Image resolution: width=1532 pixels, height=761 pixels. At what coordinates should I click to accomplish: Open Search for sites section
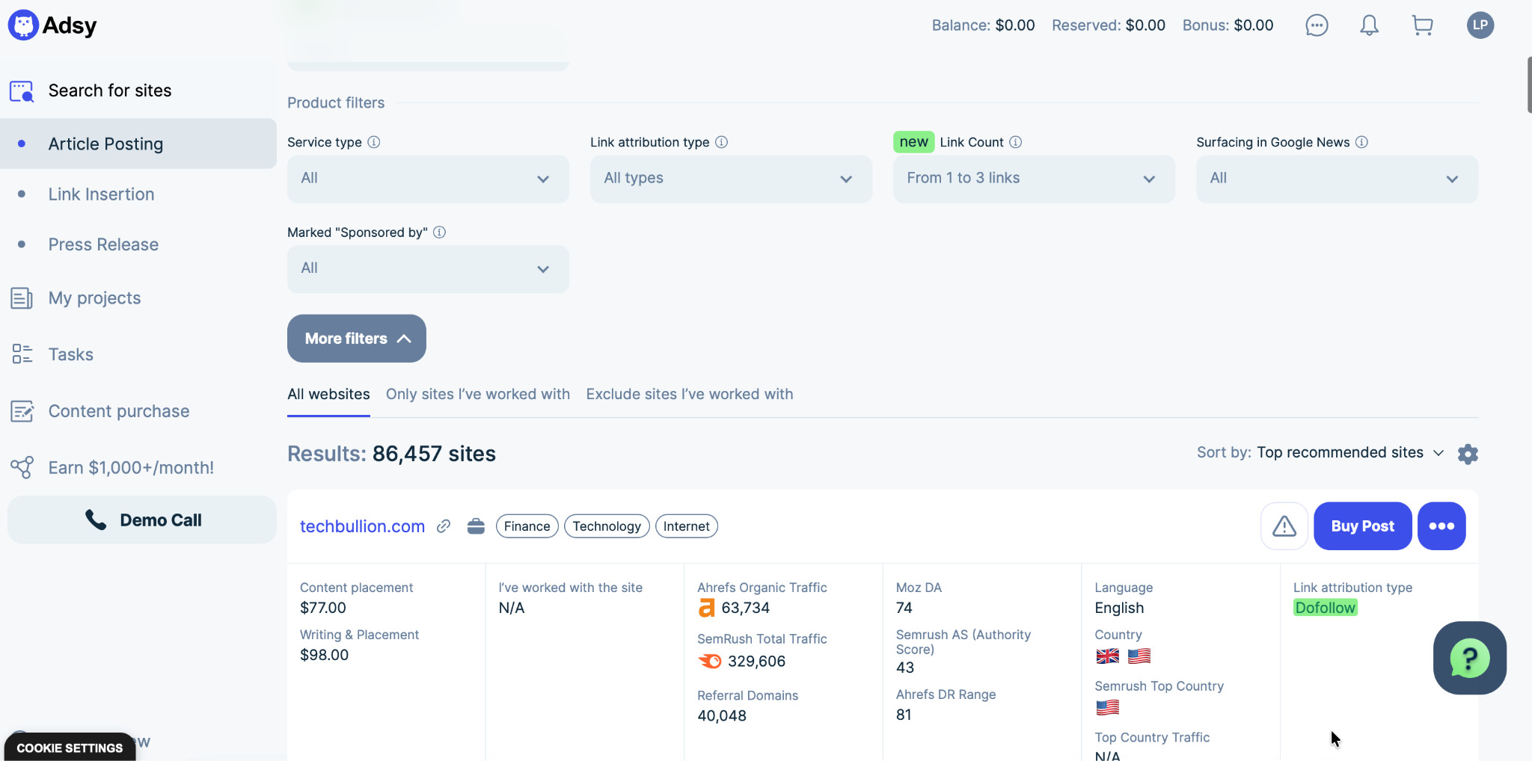coord(110,91)
